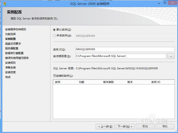Select 安装规则 step in sidebar

(10, 63)
